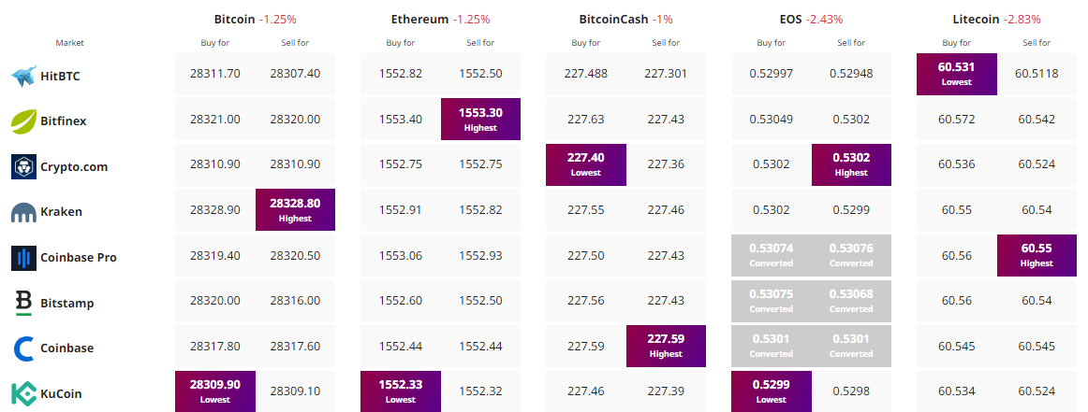Click the HitBTC exchange logo icon
Image resolution: width=1088 pixels, height=412 pixels.
(23, 77)
